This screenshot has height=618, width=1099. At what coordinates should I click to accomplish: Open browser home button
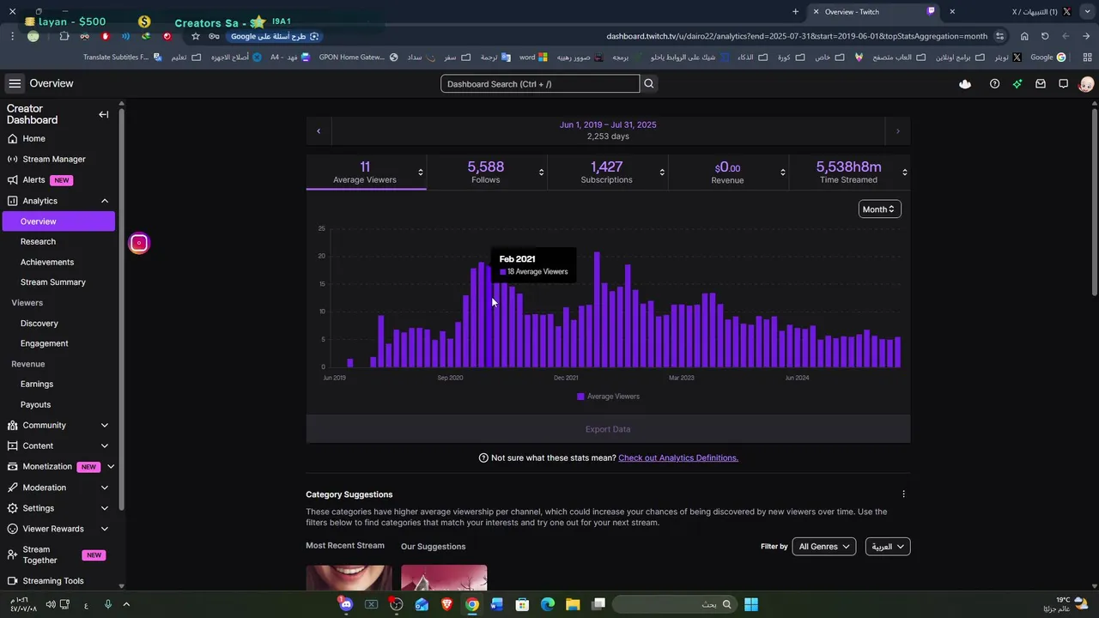pyautogui.click(x=1024, y=36)
